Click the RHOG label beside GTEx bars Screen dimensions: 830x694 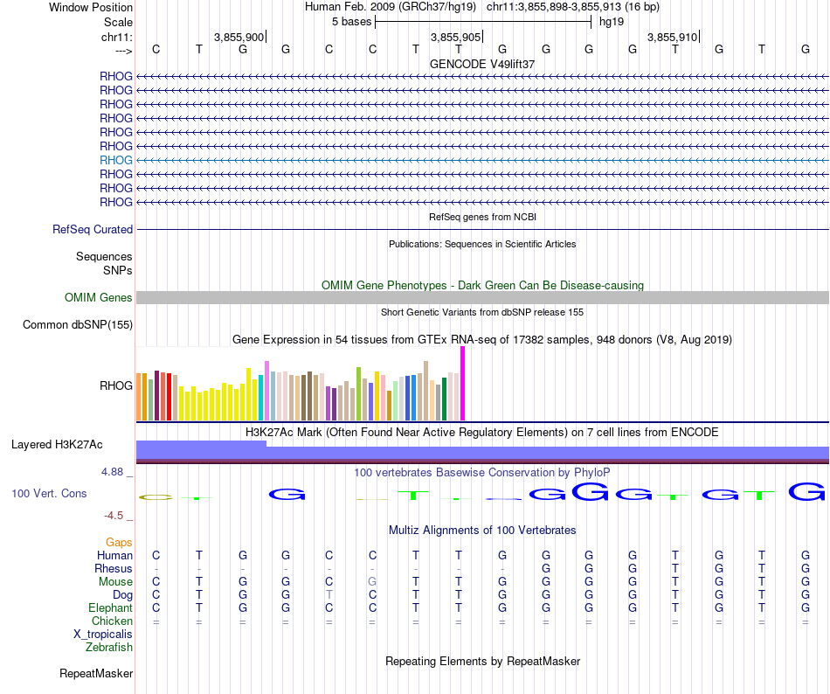pos(116,386)
